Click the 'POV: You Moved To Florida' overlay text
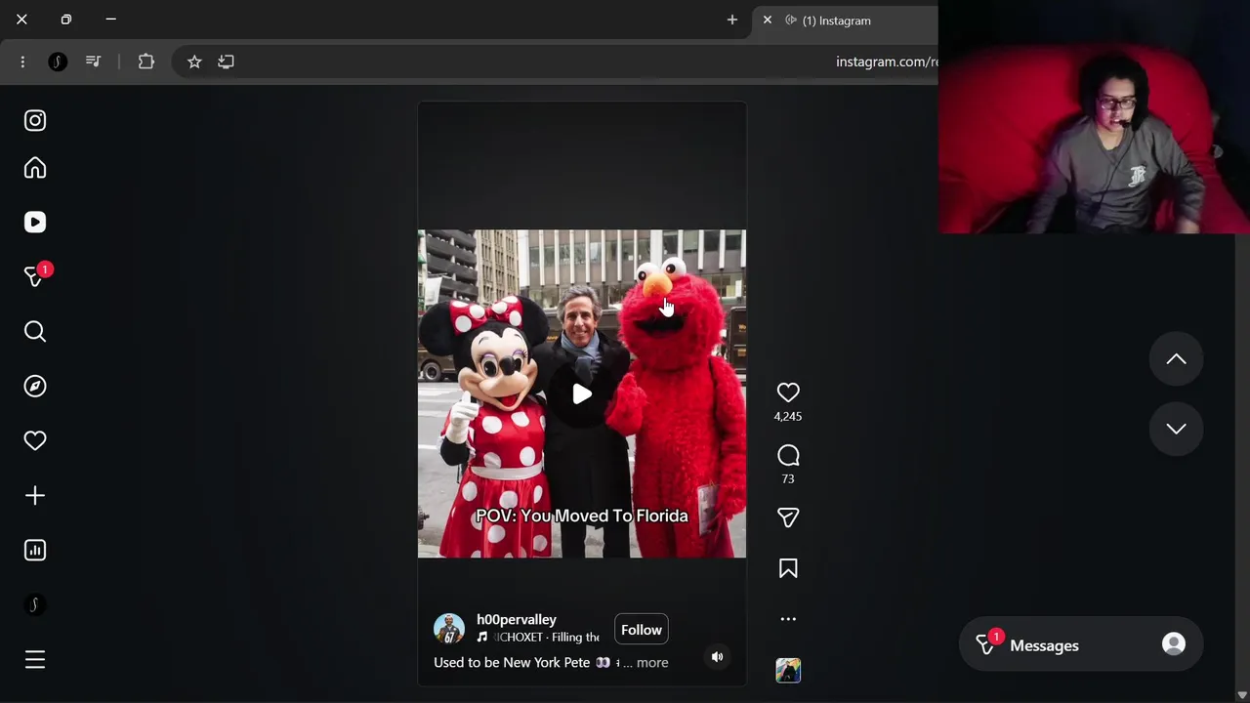This screenshot has width=1250, height=703. pyautogui.click(x=582, y=516)
